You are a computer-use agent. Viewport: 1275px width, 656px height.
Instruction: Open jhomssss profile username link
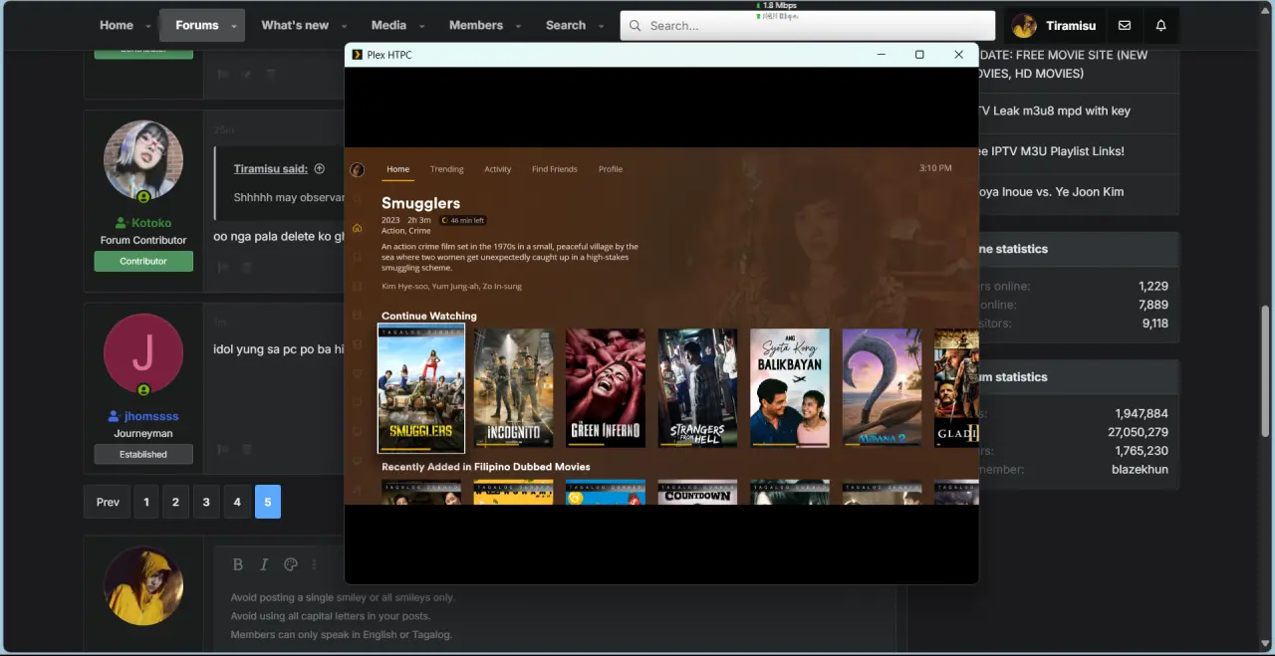pyautogui.click(x=151, y=416)
